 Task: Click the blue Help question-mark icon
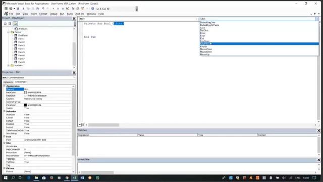tap(93, 9)
